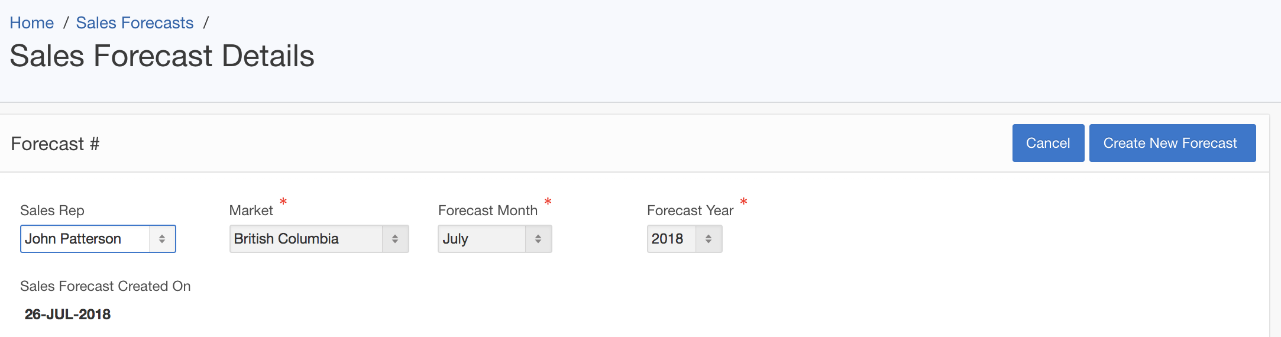
Task: Click the Sales Forecast Details page heading
Action: pos(162,56)
